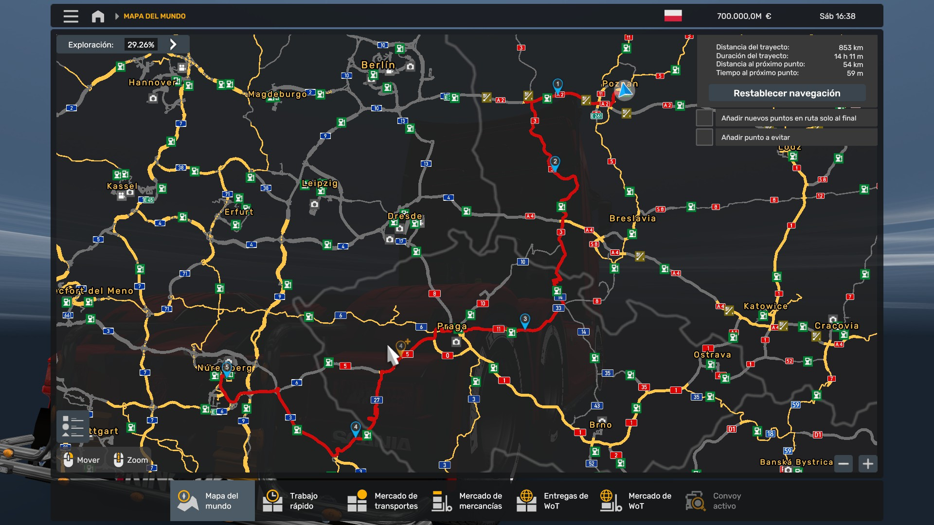
Task: Click the Katowice city label
Action: coord(765,306)
